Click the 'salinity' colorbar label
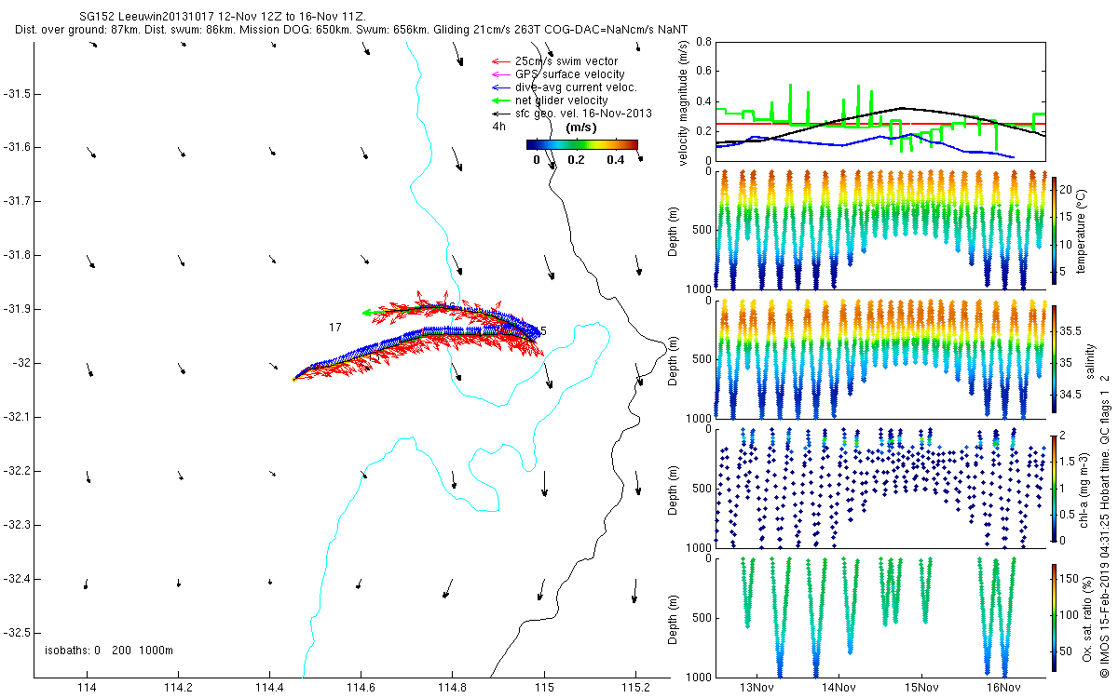This screenshot has width=1118, height=698. [1091, 361]
